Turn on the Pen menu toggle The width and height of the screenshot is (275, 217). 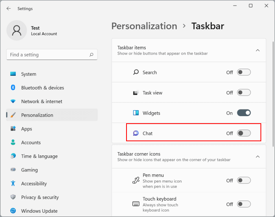pos(244,181)
